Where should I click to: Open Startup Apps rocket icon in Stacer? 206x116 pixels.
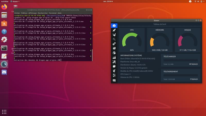[x=114, y=30]
